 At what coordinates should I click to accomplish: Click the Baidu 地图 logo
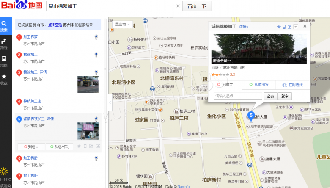pos(22,5)
